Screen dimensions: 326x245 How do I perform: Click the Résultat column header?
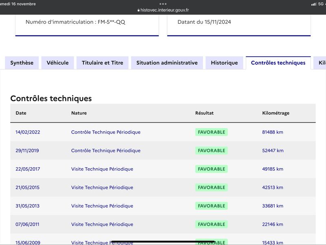[x=205, y=113]
